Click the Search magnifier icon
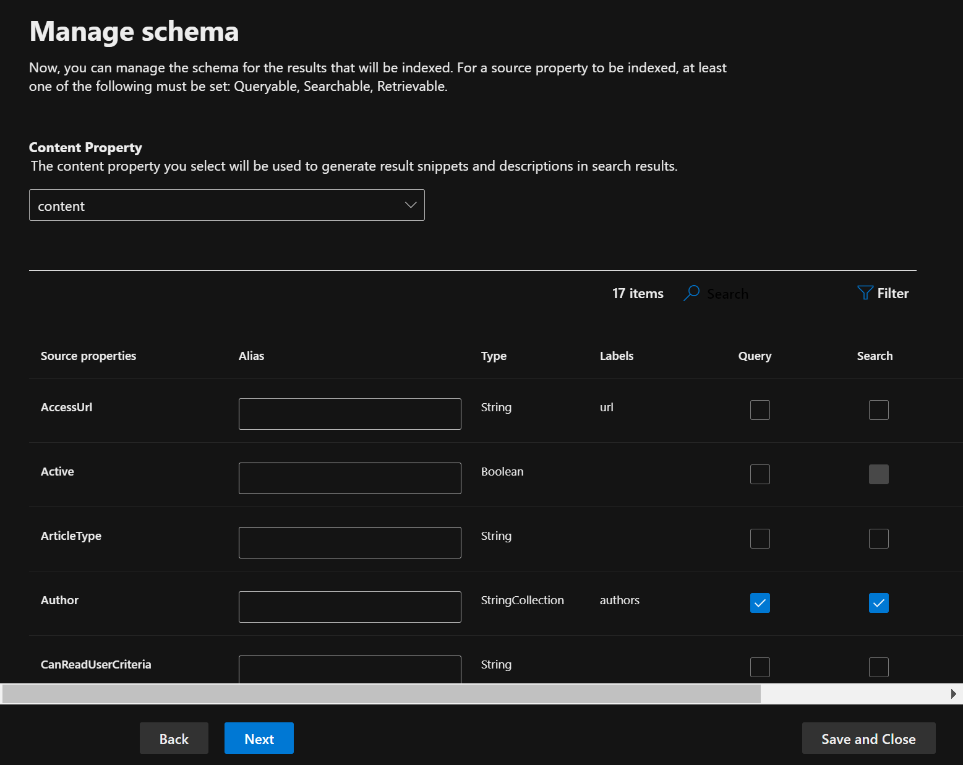Viewport: 963px width, 765px height. tap(691, 293)
